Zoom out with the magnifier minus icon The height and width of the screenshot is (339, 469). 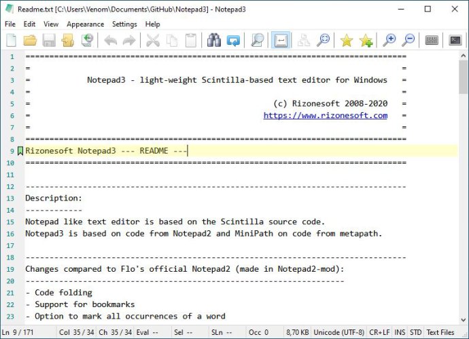409,40
